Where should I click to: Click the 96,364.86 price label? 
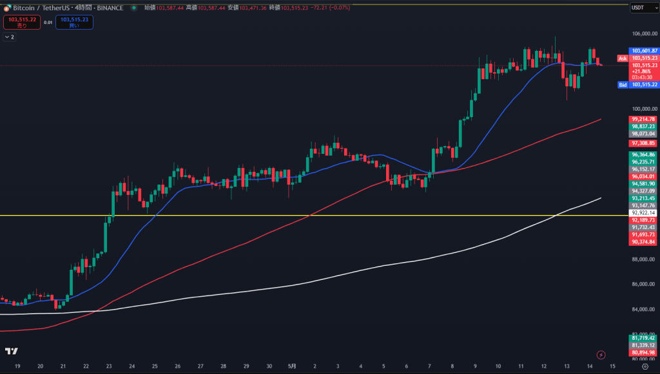644,154
